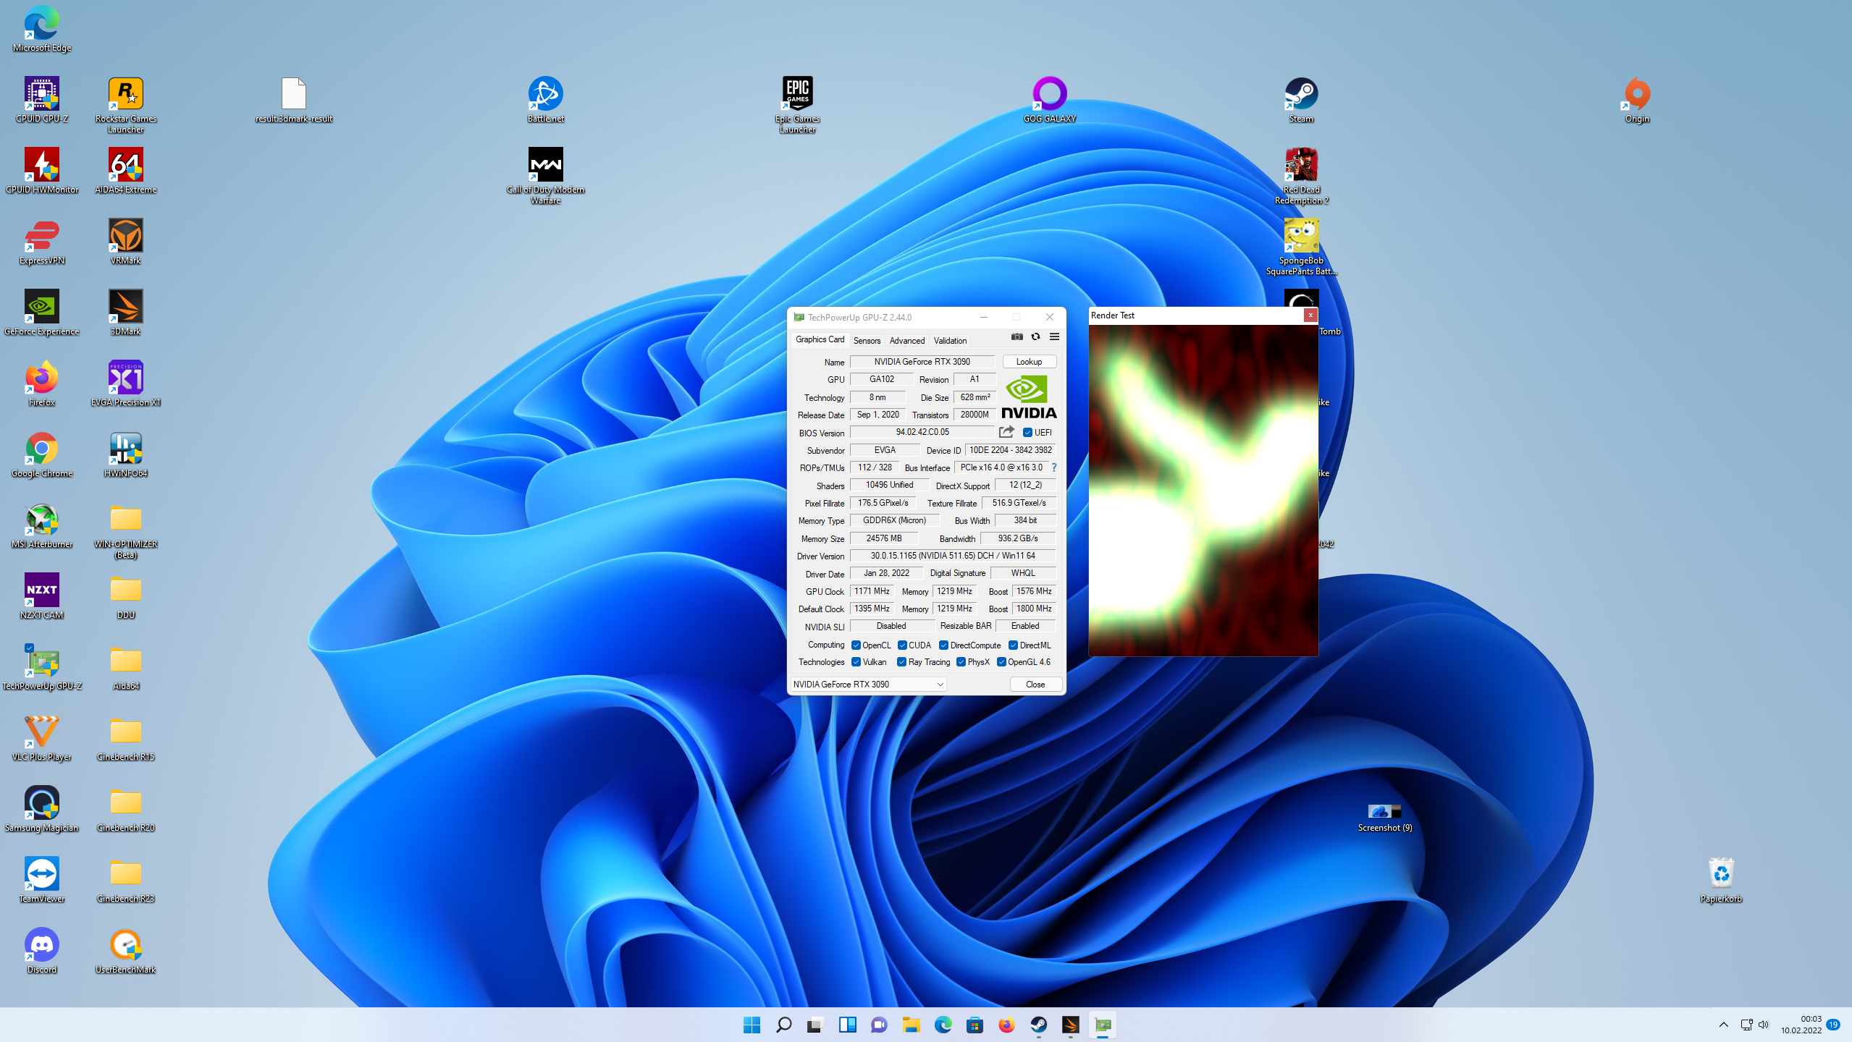The image size is (1852, 1042).
Task: Click the Steam icon in the taskbar
Action: click(1038, 1025)
